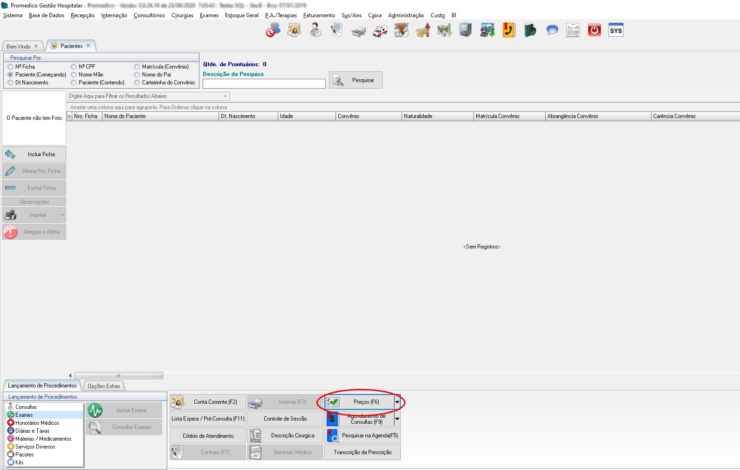Open the results filter combo box
The height and width of the screenshot is (470, 740).
149,96
